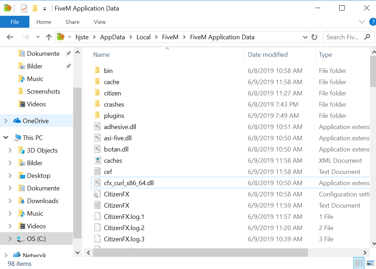Open the recent locations dropdown
Screen dimensions: 376x269
pos(38,37)
